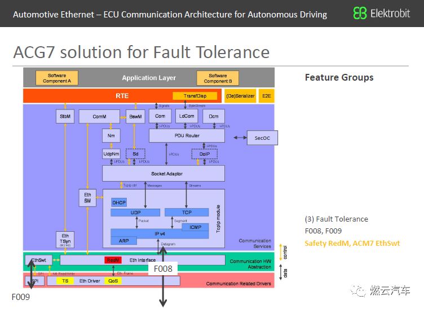This screenshot has width=424, height=309.
Task: Click the Nm module box
Action: click(111, 135)
